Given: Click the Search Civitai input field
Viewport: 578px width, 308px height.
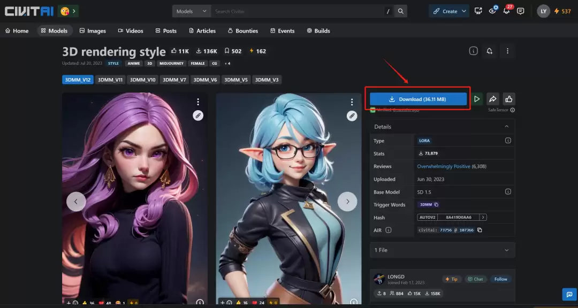Looking at the screenshot, I should [296, 11].
